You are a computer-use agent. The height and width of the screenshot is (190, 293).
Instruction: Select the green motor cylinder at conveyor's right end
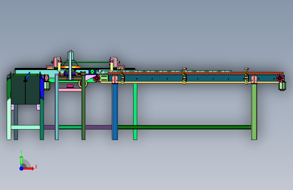(x=282, y=86)
